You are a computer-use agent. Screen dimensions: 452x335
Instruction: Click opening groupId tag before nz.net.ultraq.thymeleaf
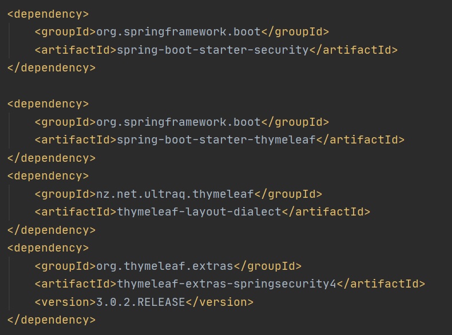click(65, 194)
